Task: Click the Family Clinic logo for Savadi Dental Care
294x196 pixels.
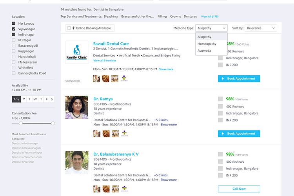Action: click(77, 52)
